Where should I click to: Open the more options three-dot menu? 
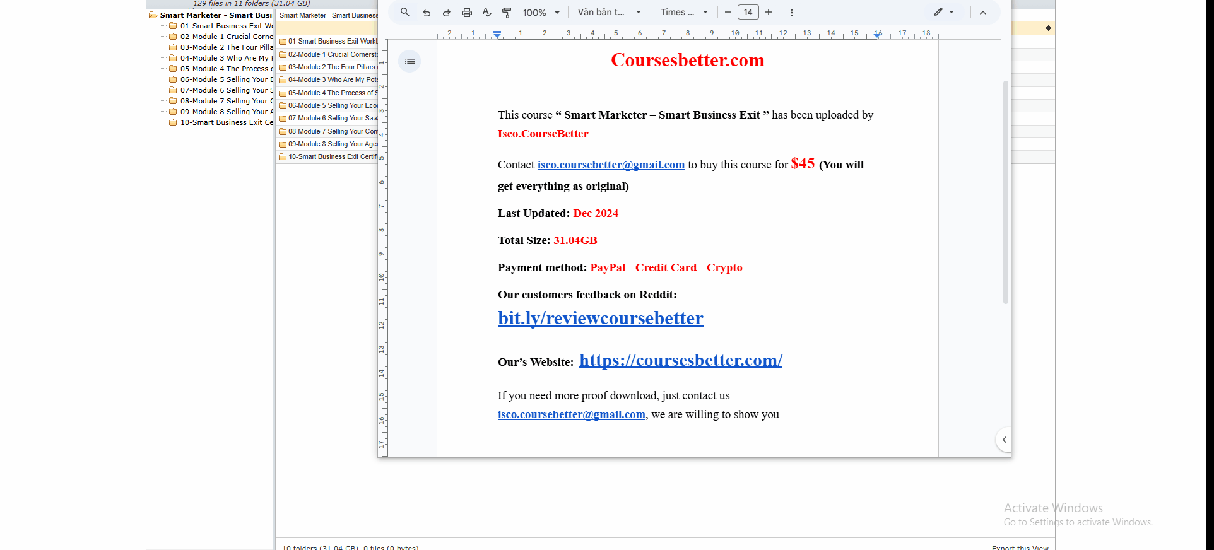pos(792,13)
